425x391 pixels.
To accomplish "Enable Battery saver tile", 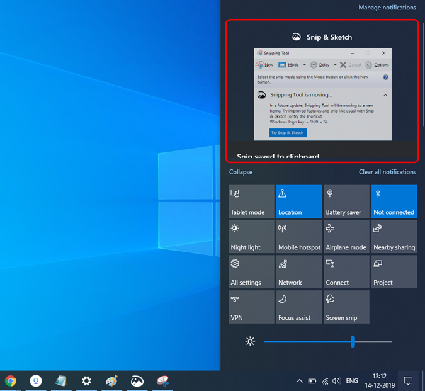I will [x=346, y=201].
